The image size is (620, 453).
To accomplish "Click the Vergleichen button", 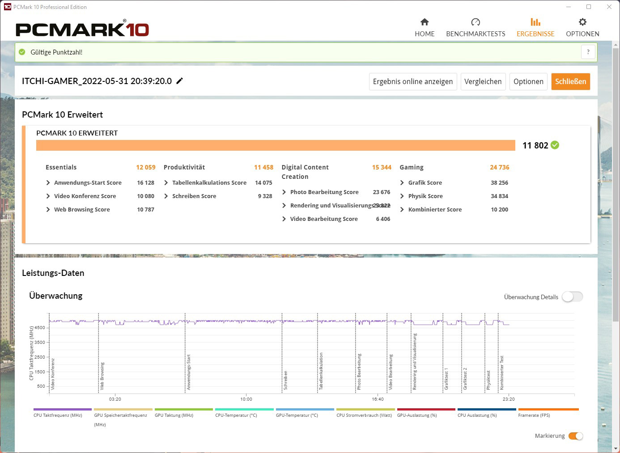I will pyautogui.click(x=483, y=81).
